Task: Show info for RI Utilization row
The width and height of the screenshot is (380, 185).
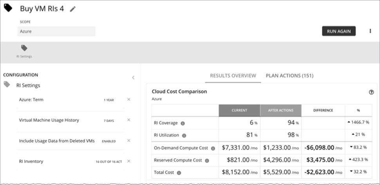Action: 185,136
